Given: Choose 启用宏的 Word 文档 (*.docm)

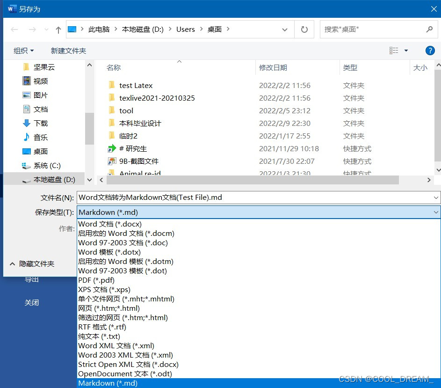Looking at the screenshot, I should tap(126, 234).
